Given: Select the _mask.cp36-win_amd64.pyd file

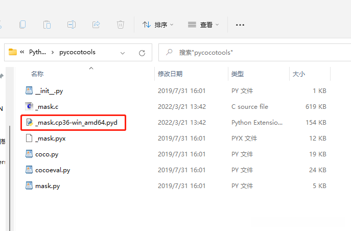Looking at the screenshot, I should click(x=76, y=123).
